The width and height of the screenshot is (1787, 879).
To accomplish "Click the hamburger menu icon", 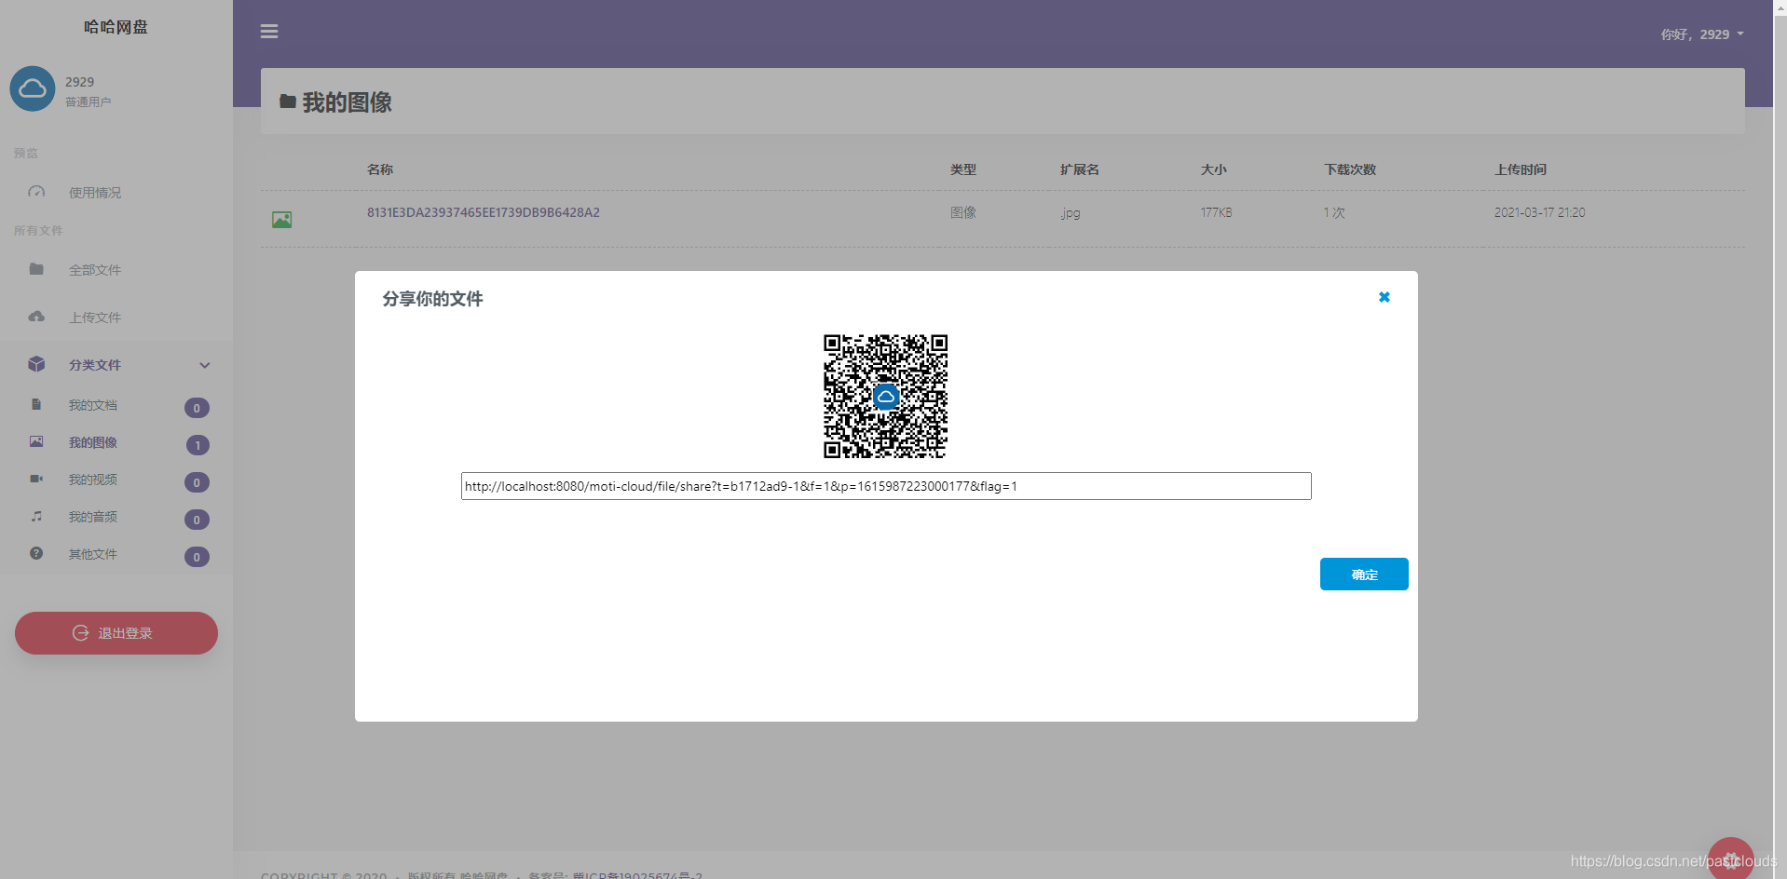I will [269, 32].
